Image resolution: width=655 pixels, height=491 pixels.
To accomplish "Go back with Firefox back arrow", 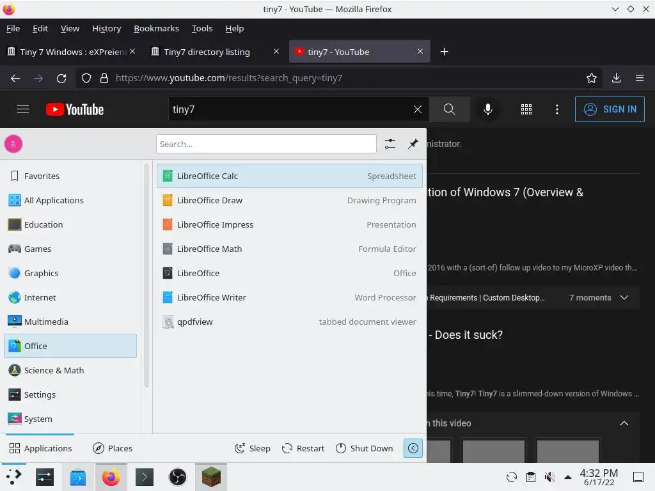I will coord(15,78).
